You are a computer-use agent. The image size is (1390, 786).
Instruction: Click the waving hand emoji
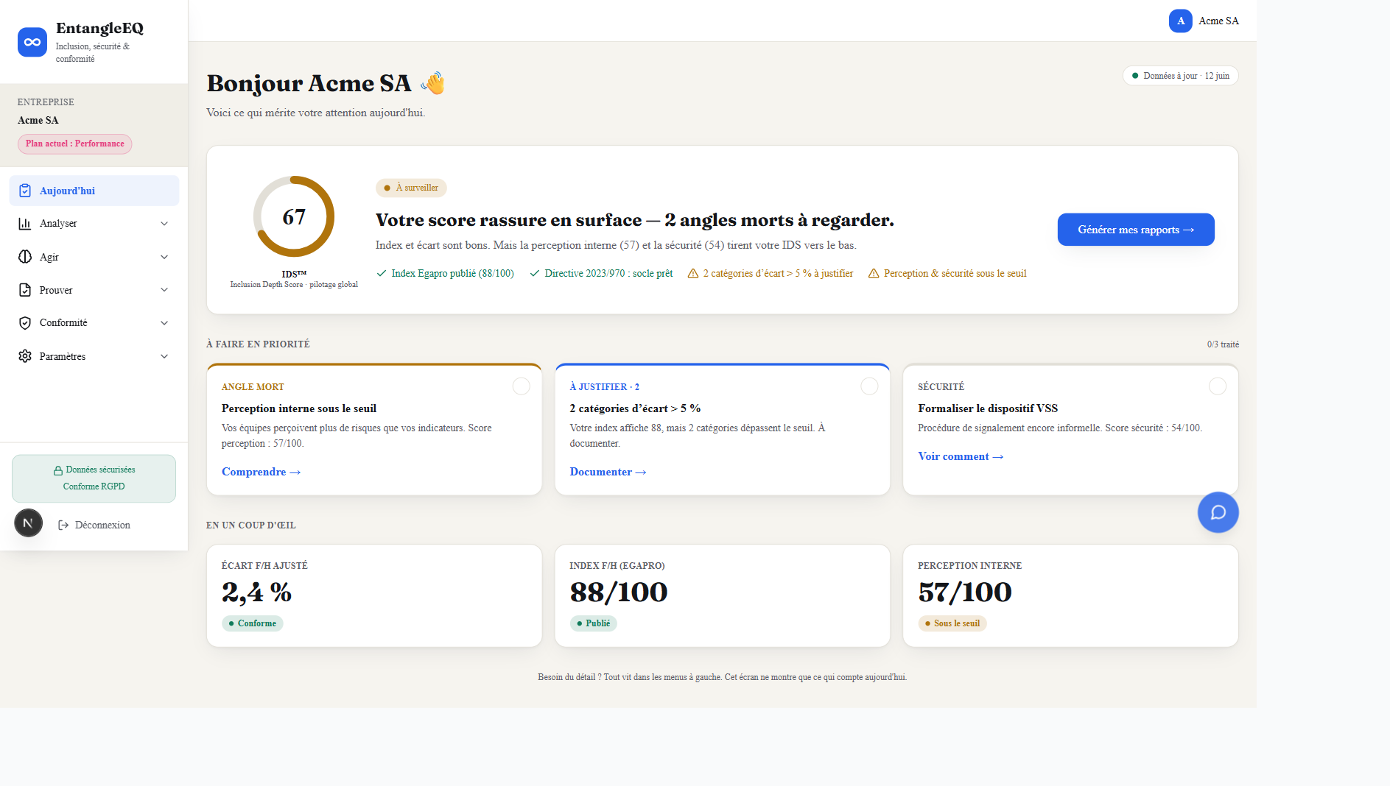pos(433,83)
